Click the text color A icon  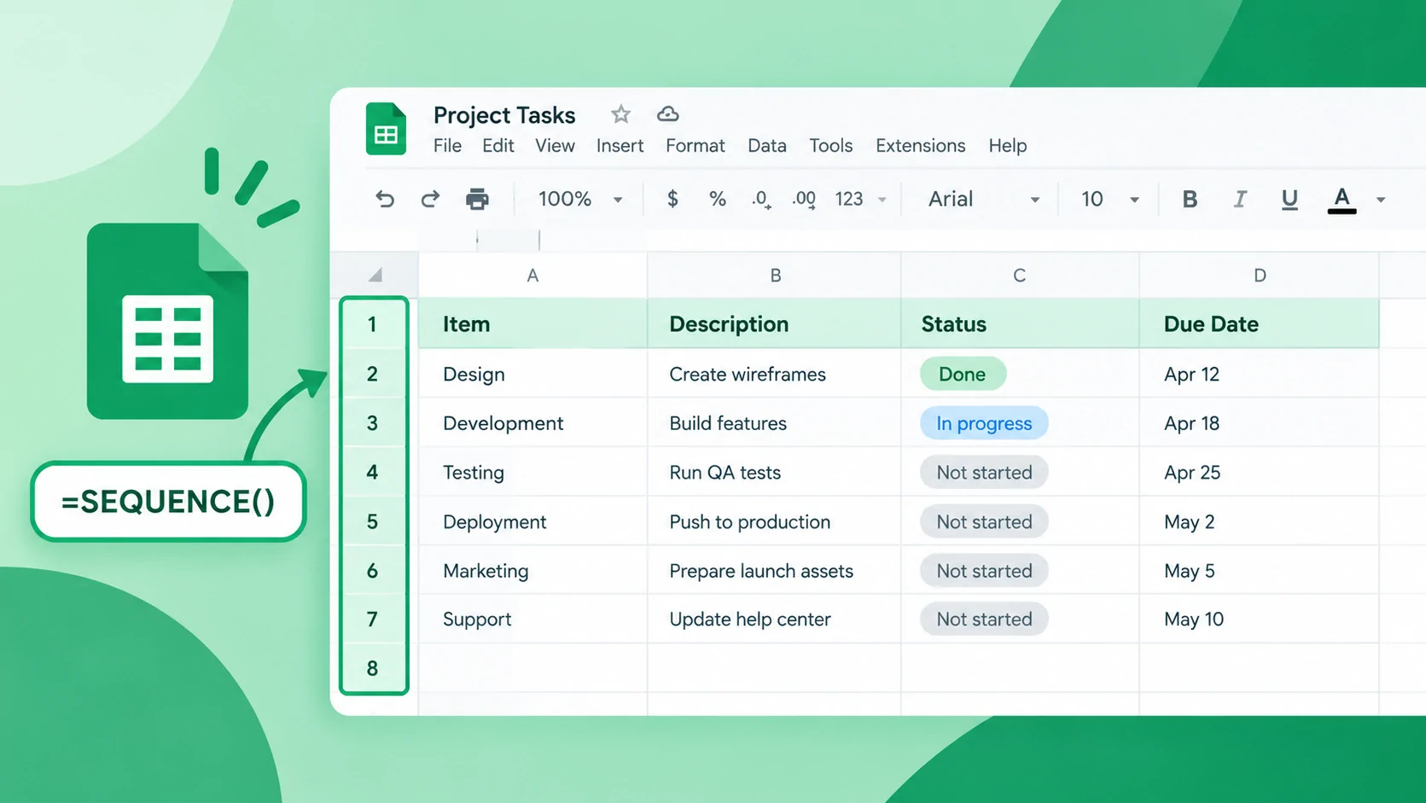pyautogui.click(x=1342, y=200)
